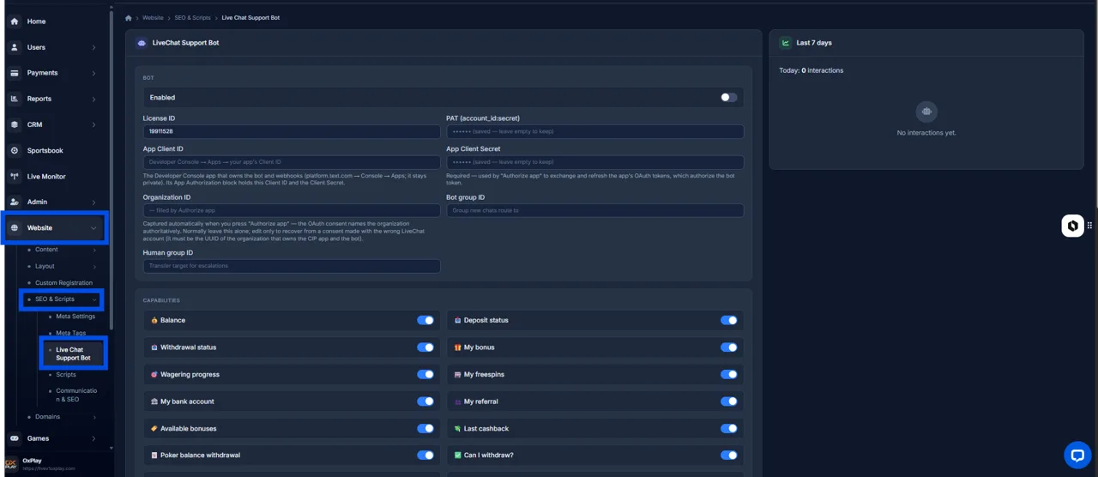Click the ticket icon next to Available bonuses
Viewport: 1098px width, 477px height.
[x=154, y=428]
